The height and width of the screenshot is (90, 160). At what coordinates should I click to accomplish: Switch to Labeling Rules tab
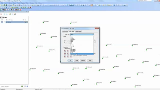(78, 32)
